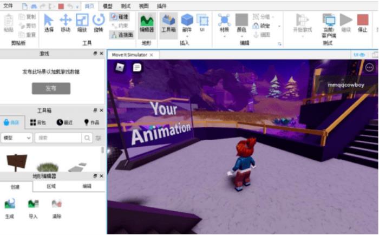
Task: Expand the dropdown arrow under 部件 (Part)
Action: [187, 36]
